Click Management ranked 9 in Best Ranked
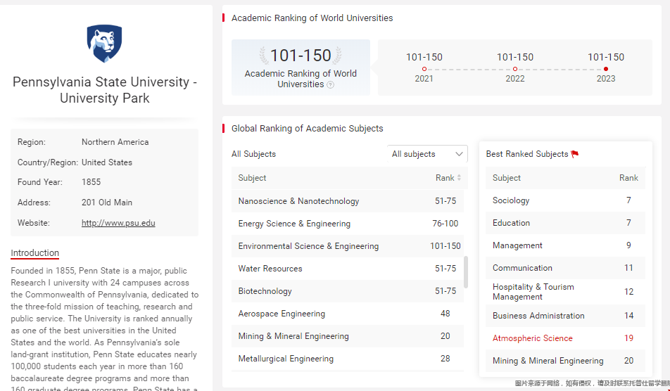 (x=517, y=245)
